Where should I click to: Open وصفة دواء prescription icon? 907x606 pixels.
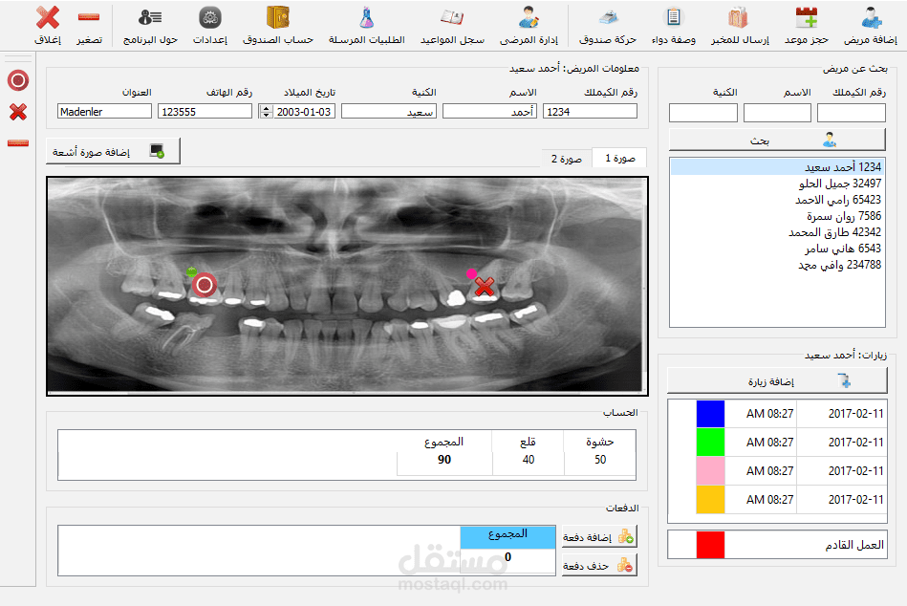click(673, 17)
